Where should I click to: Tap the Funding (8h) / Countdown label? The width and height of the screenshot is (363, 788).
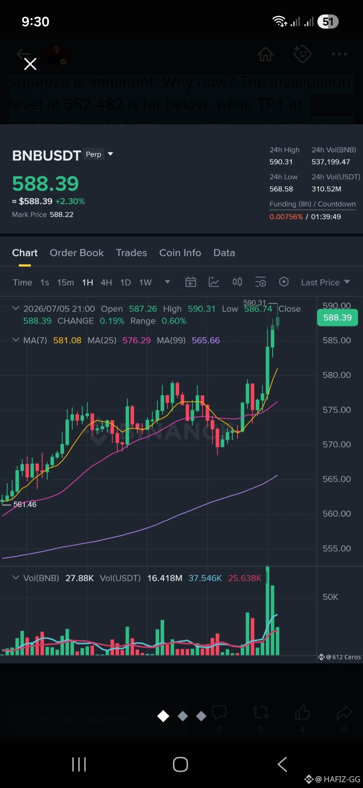(313, 204)
